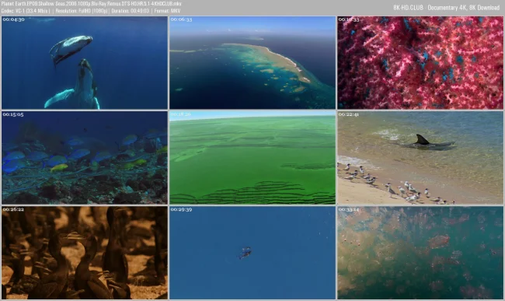The height and width of the screenshot is (301, 505).
Task: Click the 00:26:22 timestamp label
Action: pos(13,209)
